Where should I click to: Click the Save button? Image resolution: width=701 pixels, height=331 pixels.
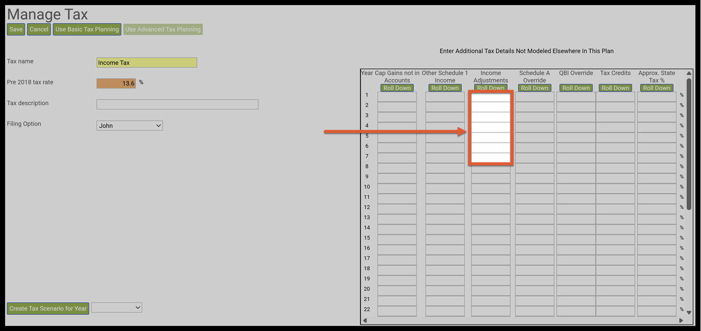(16, 29)
